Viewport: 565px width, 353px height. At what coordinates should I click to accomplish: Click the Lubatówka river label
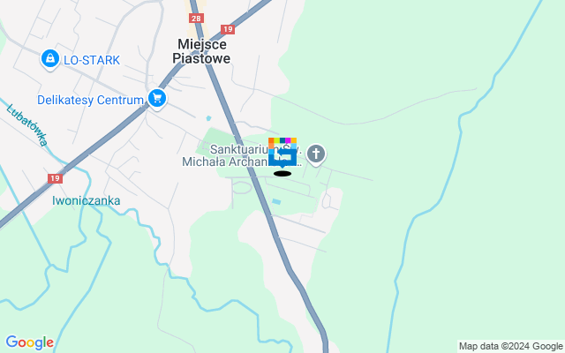27,125
